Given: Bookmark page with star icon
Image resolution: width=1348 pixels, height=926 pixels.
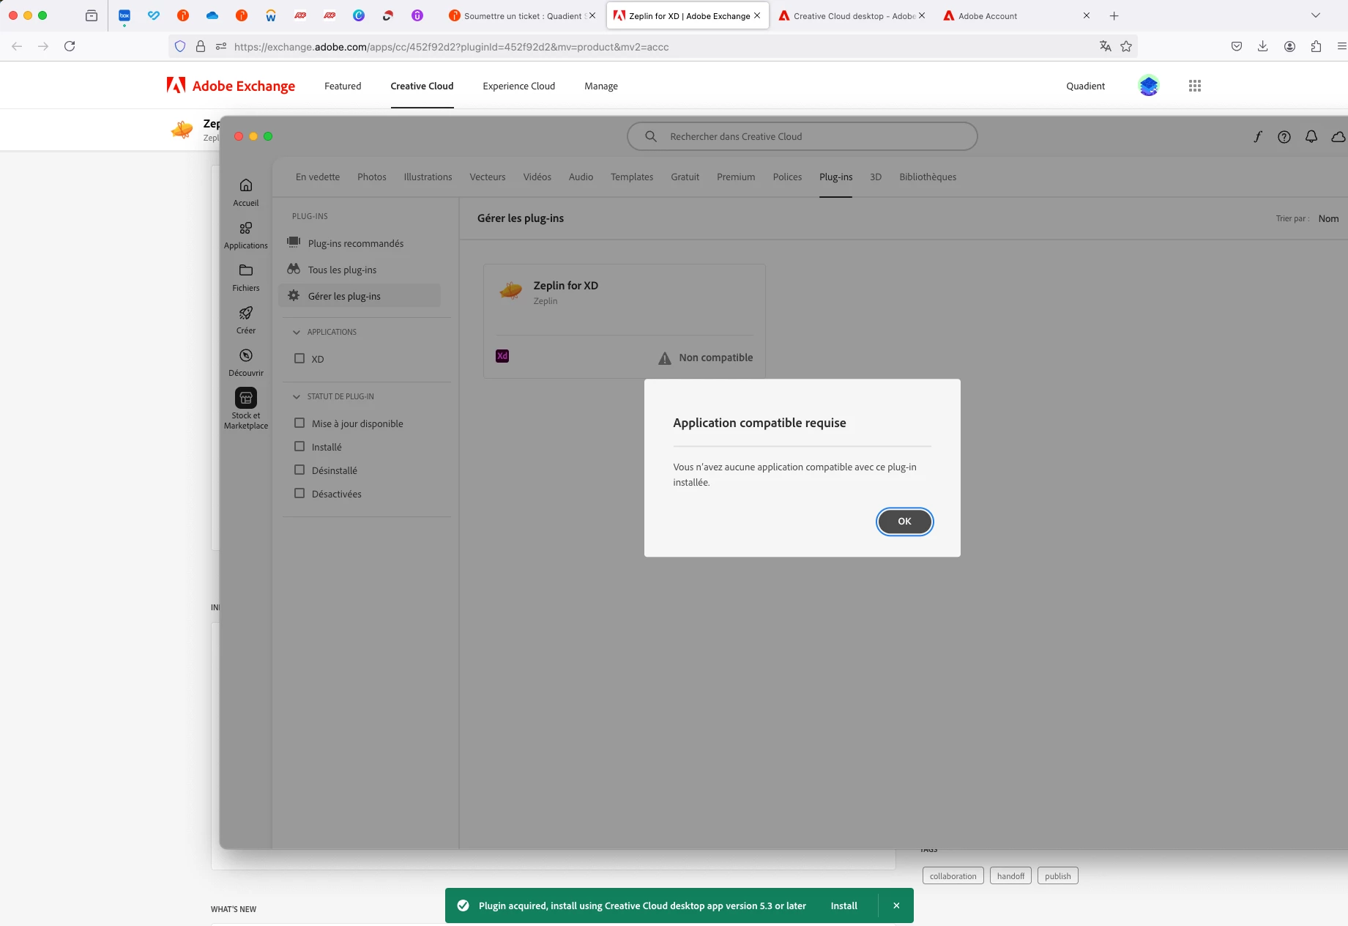Looking at the screenshot, I should coord(1126,46).
